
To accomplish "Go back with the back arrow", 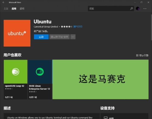I will click(4, 2).
